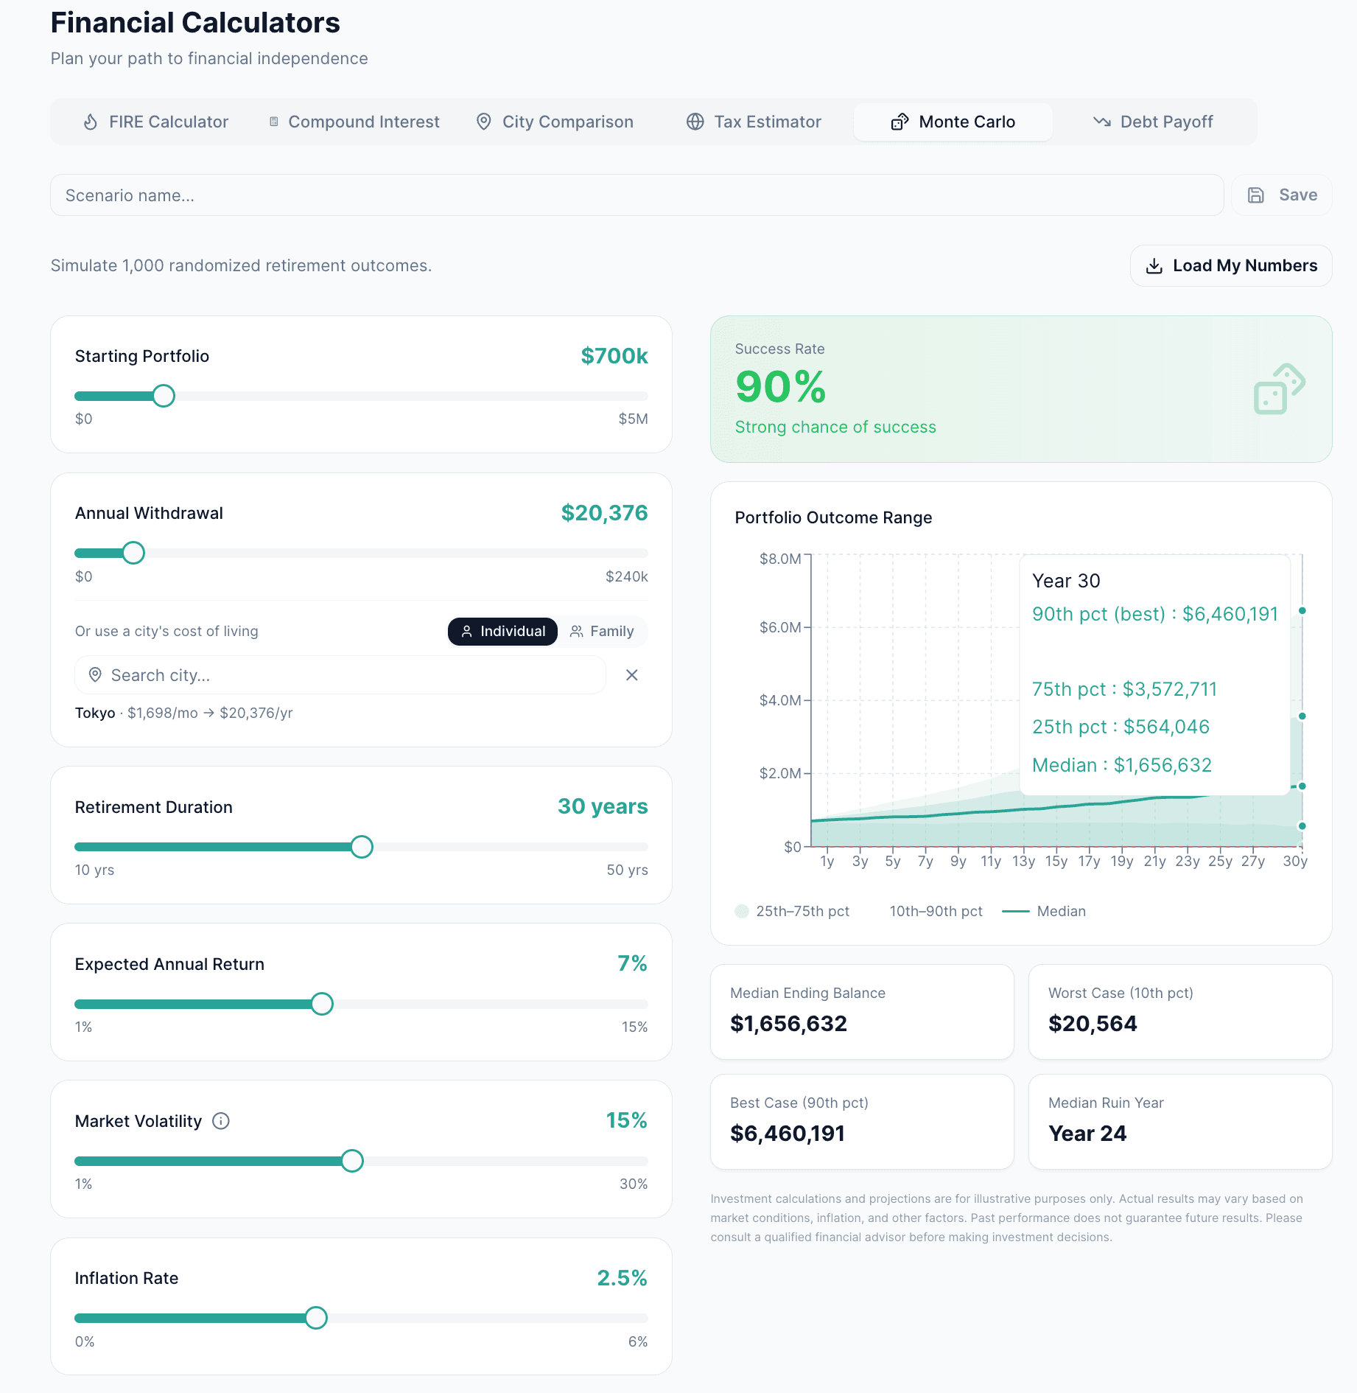Click the Save button
The height and width of the screenshot is (1393, 1357).
pyautogui.click(x=1281, y=195)
